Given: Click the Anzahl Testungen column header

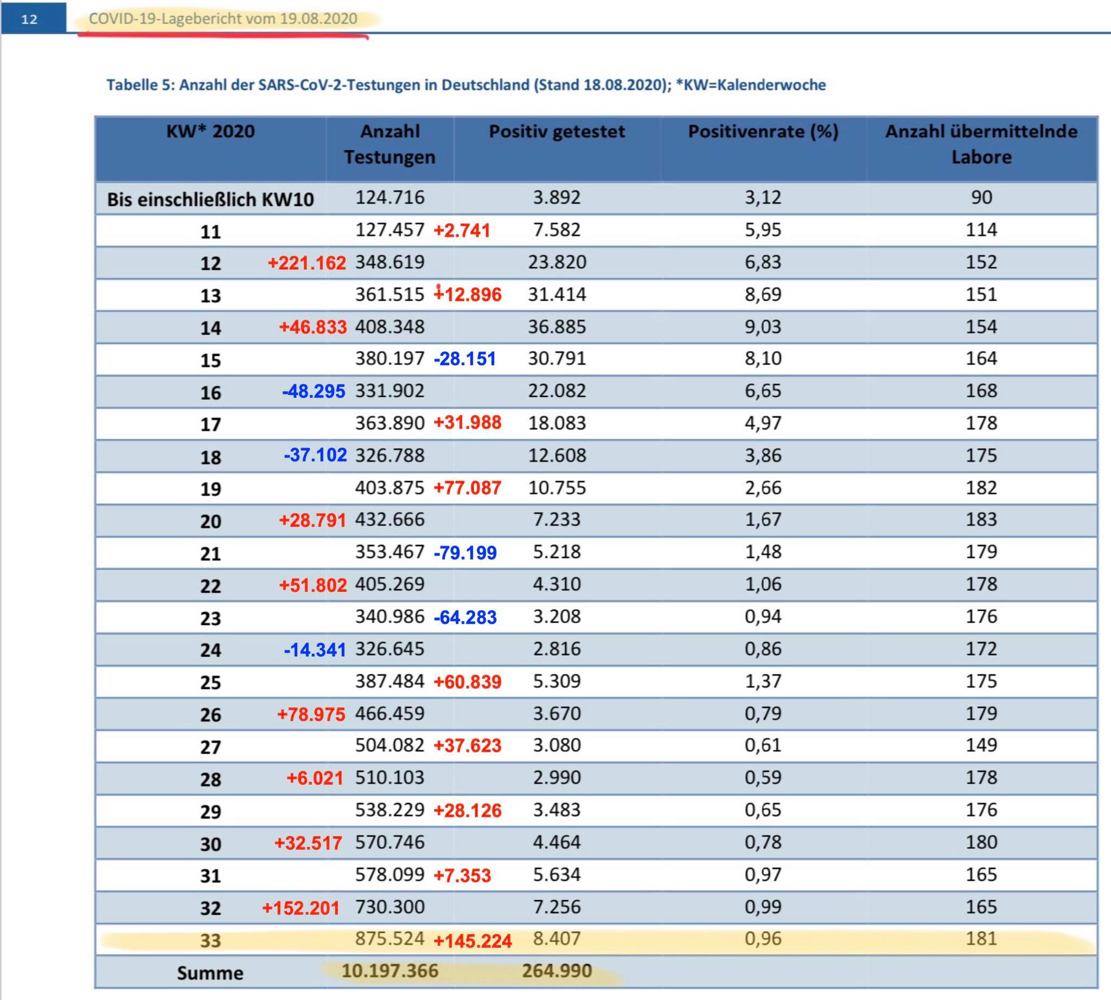Looking at the screenshot, I should click(390, 144).
